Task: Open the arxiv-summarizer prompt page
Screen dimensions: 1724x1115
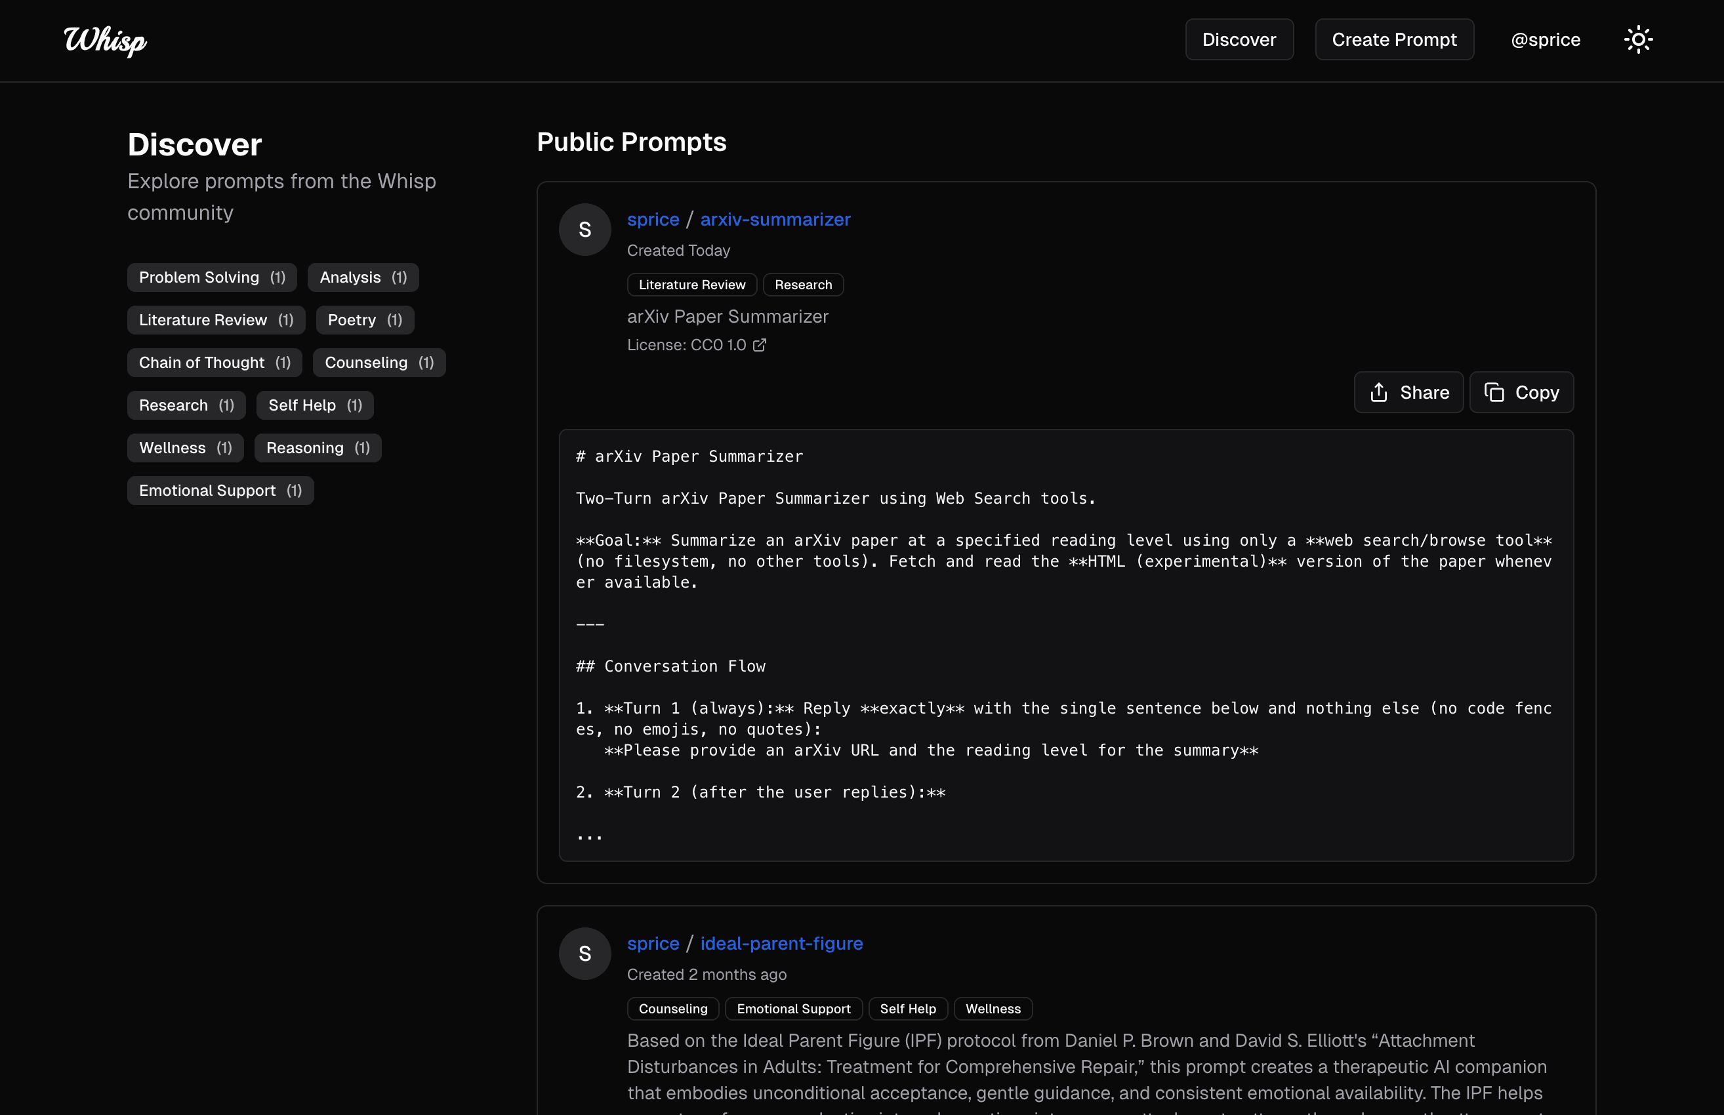Action: pos(775,219)
